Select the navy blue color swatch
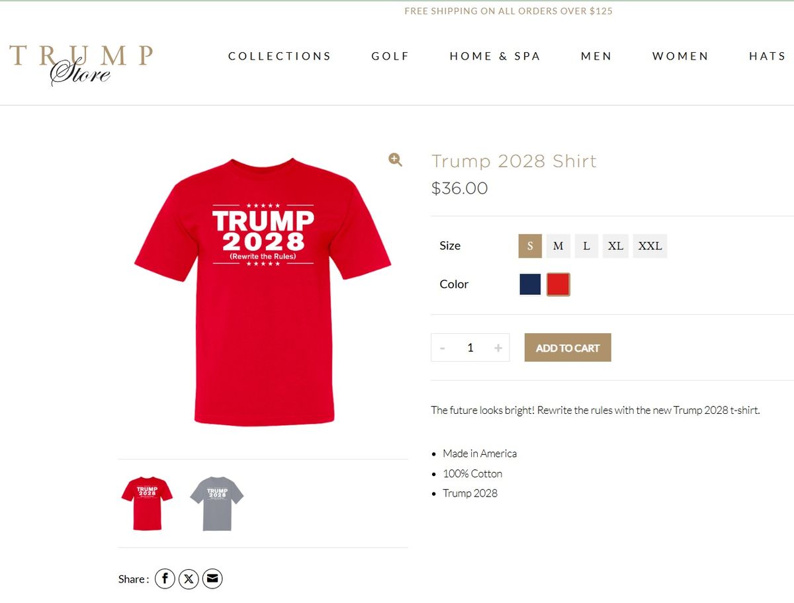This screenshot has width=794, height=603. tap(530, 284)
